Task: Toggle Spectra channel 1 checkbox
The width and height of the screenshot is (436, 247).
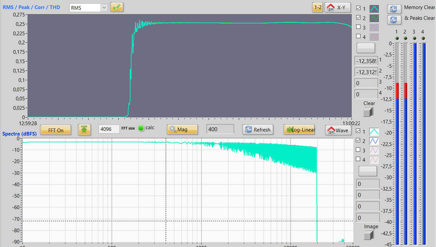Action: (359, 131)
